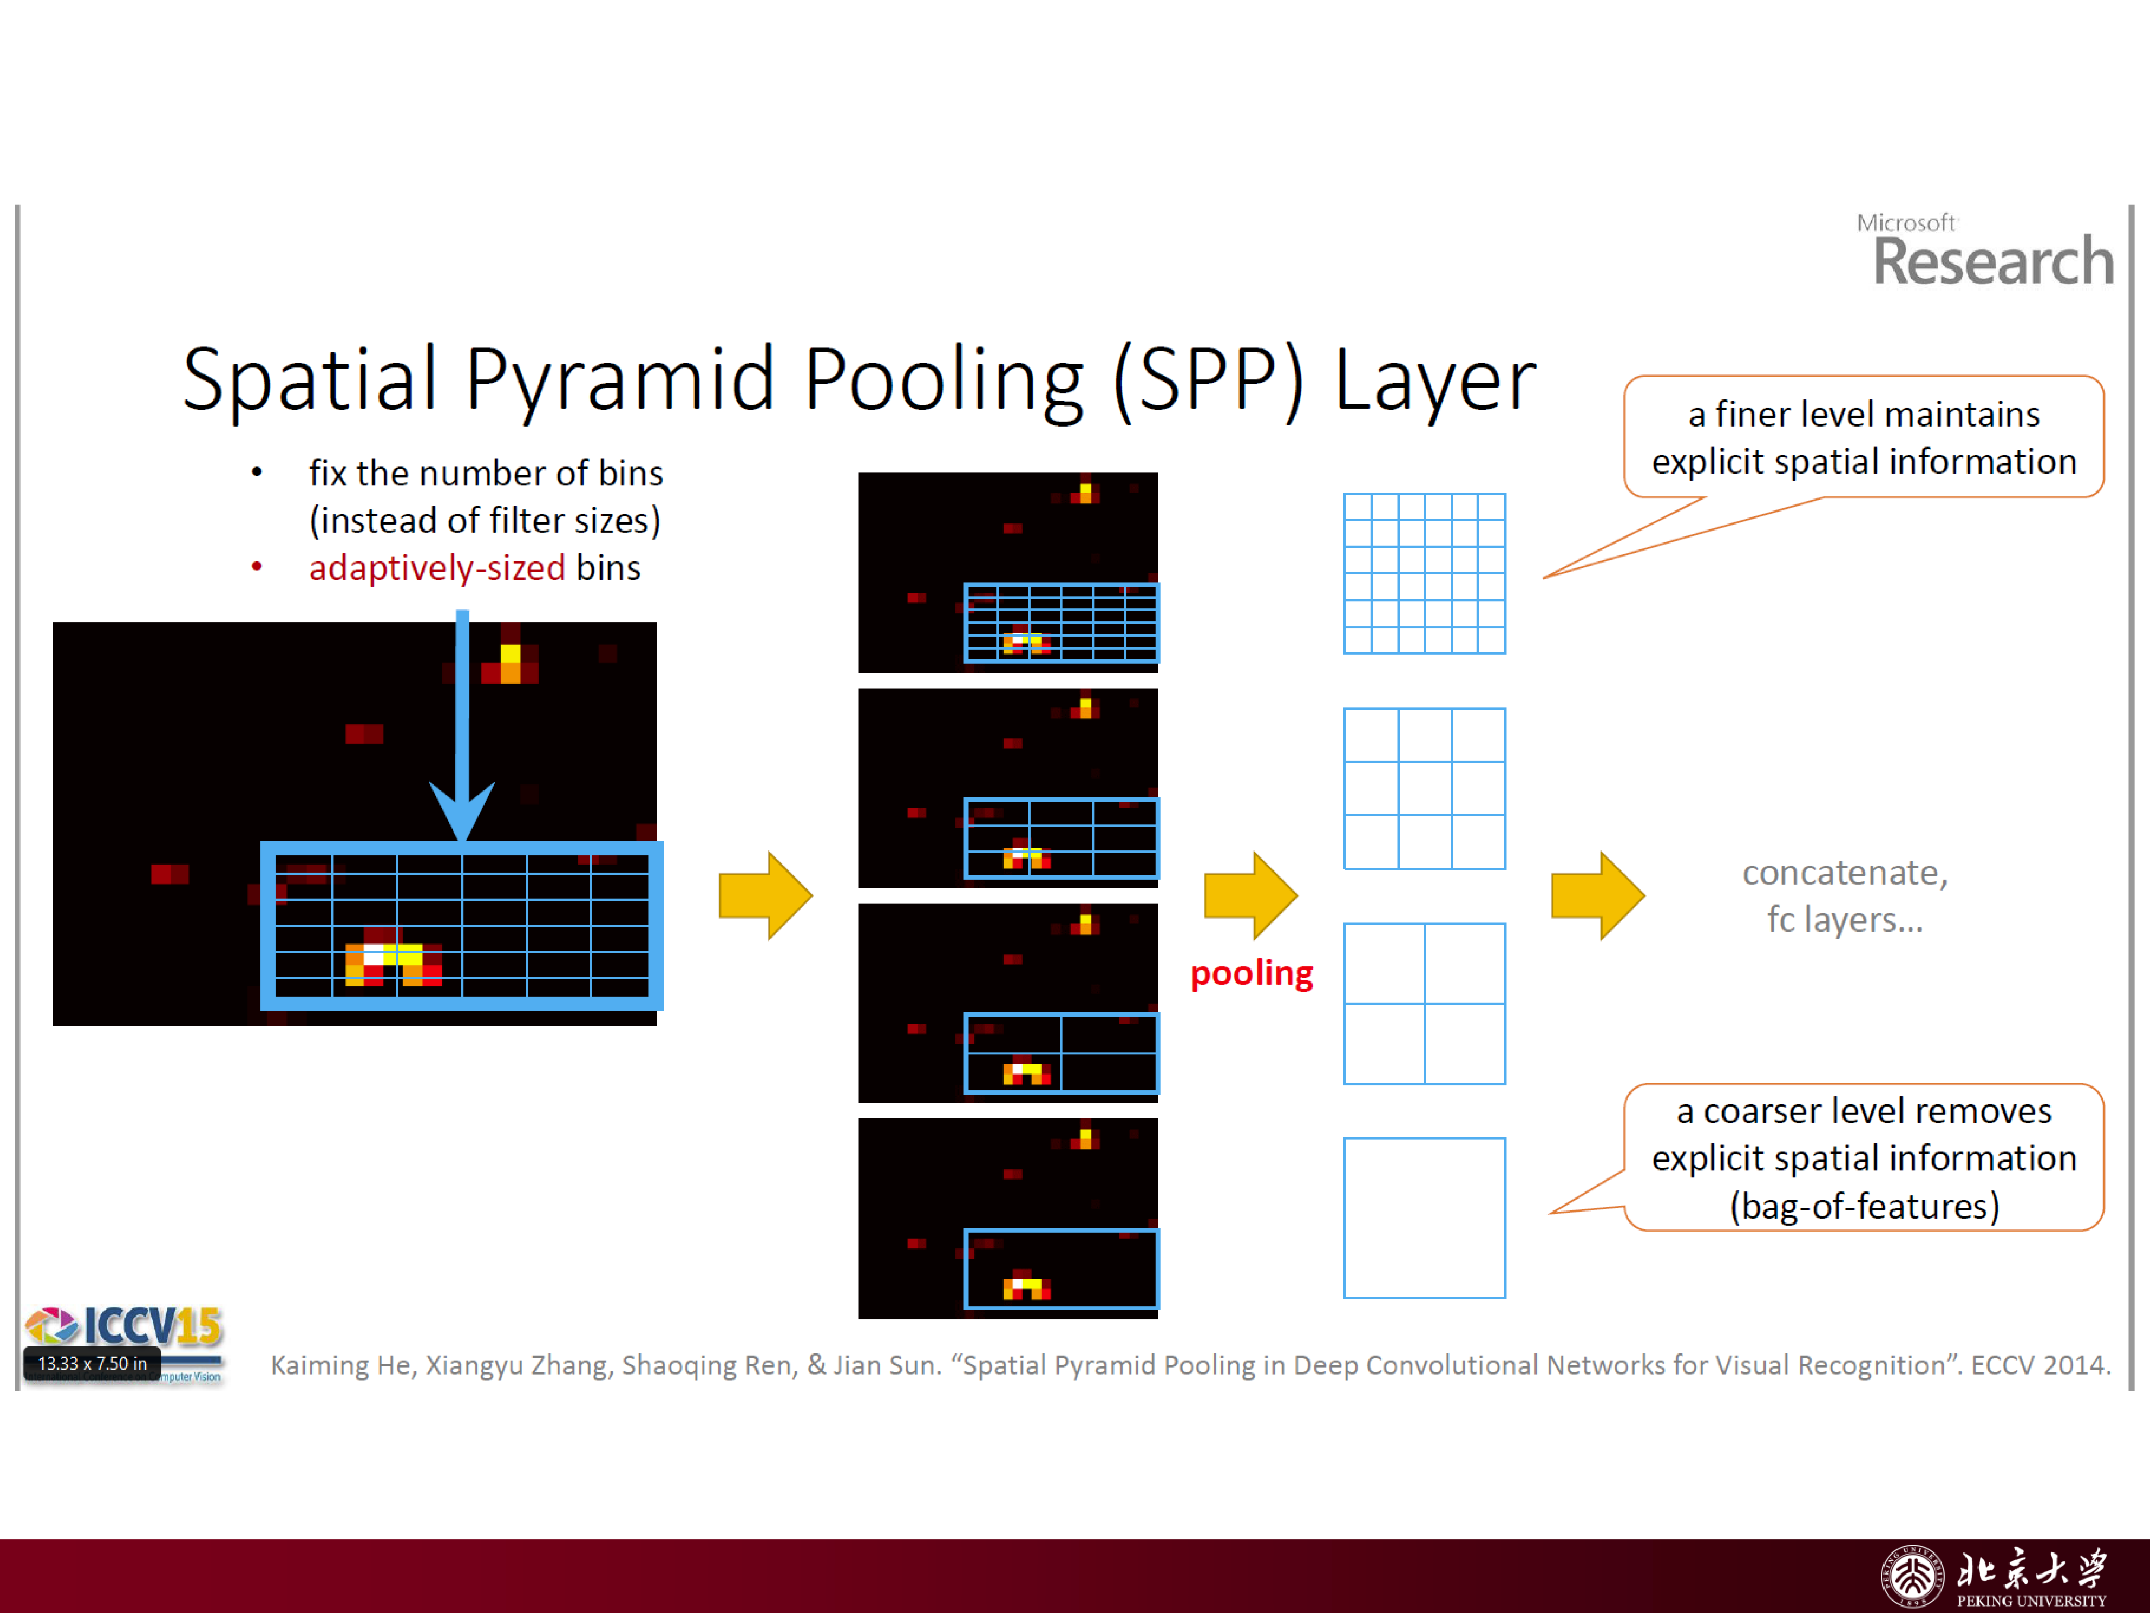Click the 'concatenate, fc layers...' text

(x=1845, y=896)
